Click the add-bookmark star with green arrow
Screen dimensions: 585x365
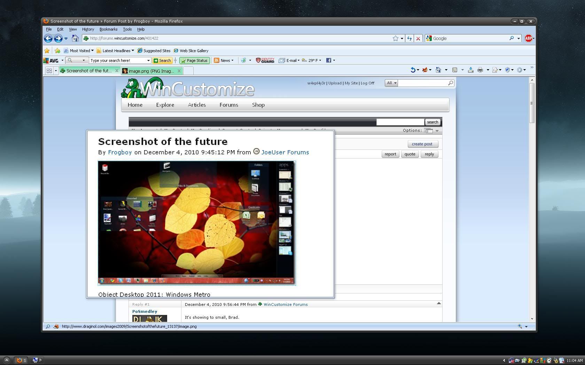[57, 51]
